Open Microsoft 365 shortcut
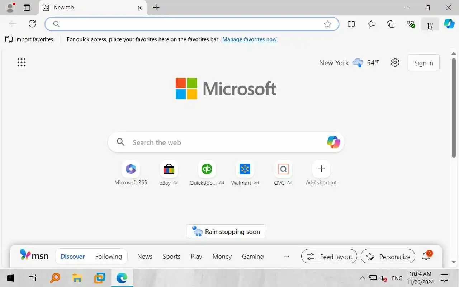The height and width of the screenshot is (287, 459). coord(131,173)
